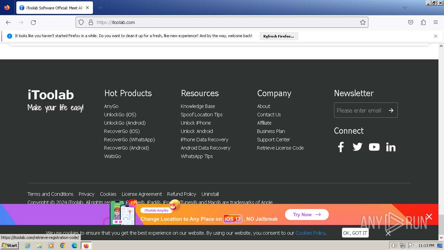Open UnlockGo (Android) product link
444x250 pixels.
tap(125, 123)
